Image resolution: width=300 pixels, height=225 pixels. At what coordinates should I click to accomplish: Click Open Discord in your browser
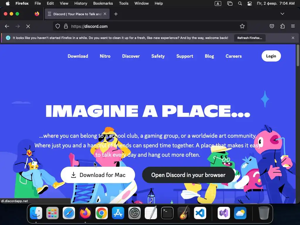tap(188, 175)
